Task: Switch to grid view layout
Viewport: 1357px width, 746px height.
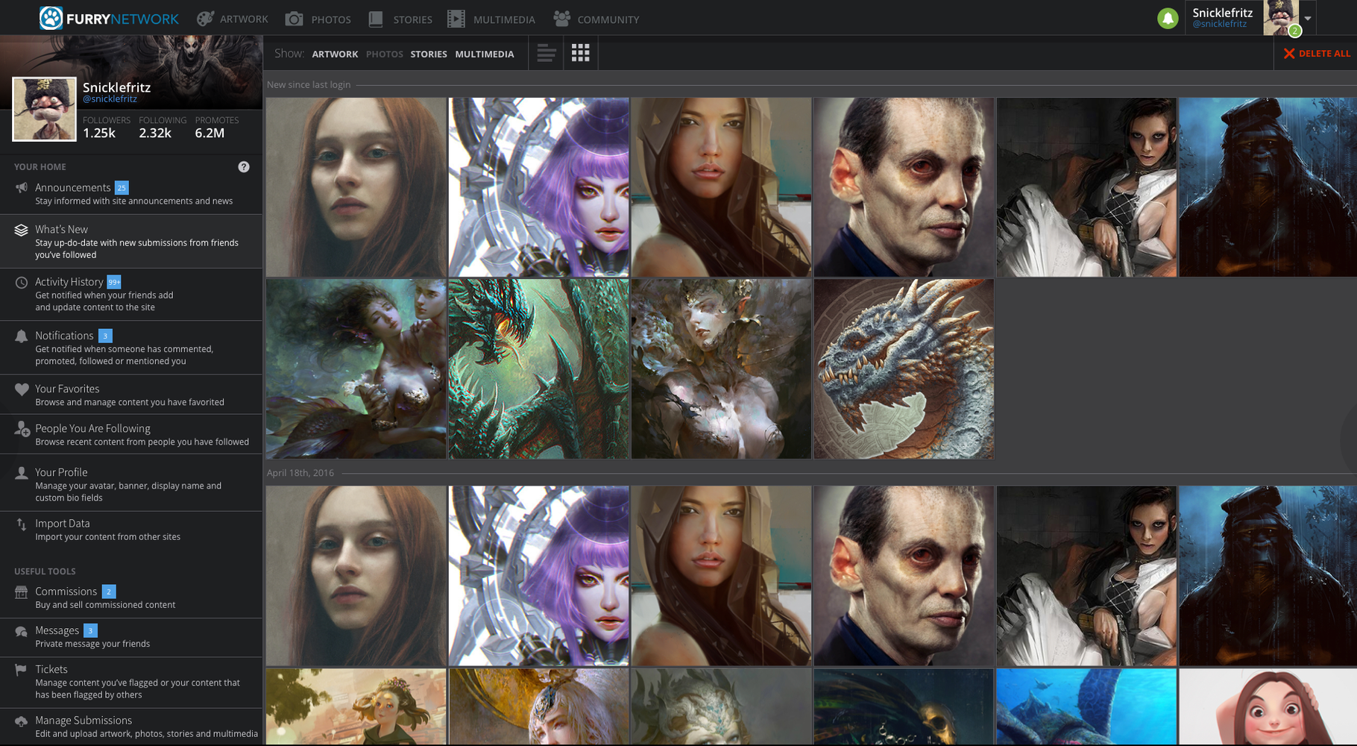Action: pos(580,53)
